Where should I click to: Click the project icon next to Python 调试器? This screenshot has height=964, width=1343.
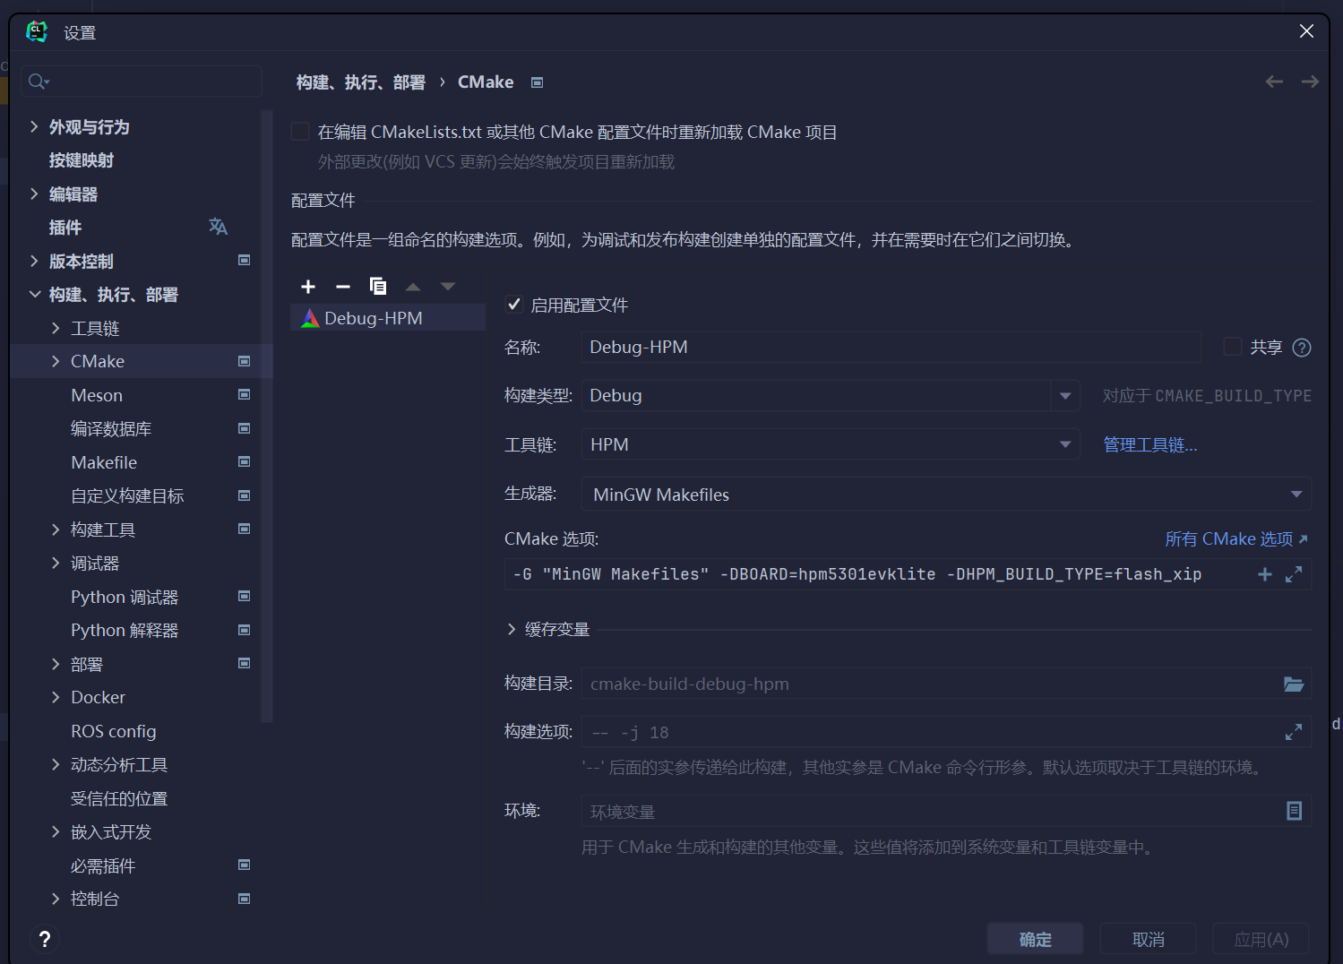coord(244,597)
